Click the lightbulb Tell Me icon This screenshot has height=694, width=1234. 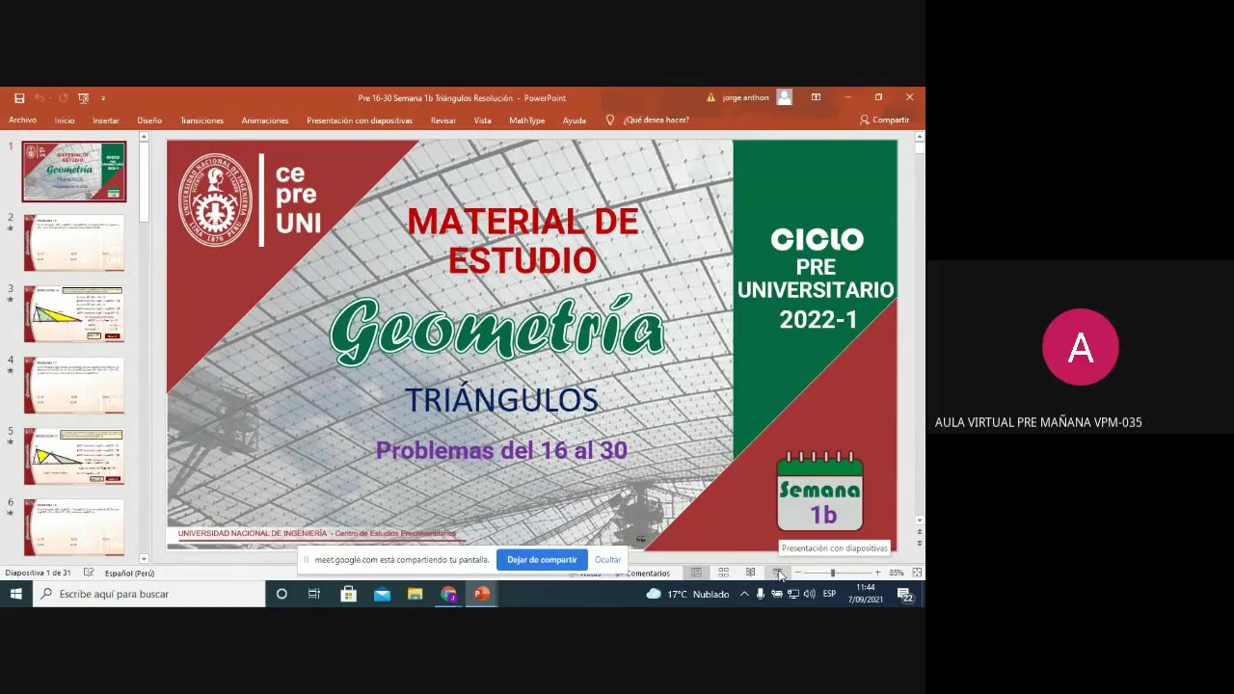click(x=609, y=120)
